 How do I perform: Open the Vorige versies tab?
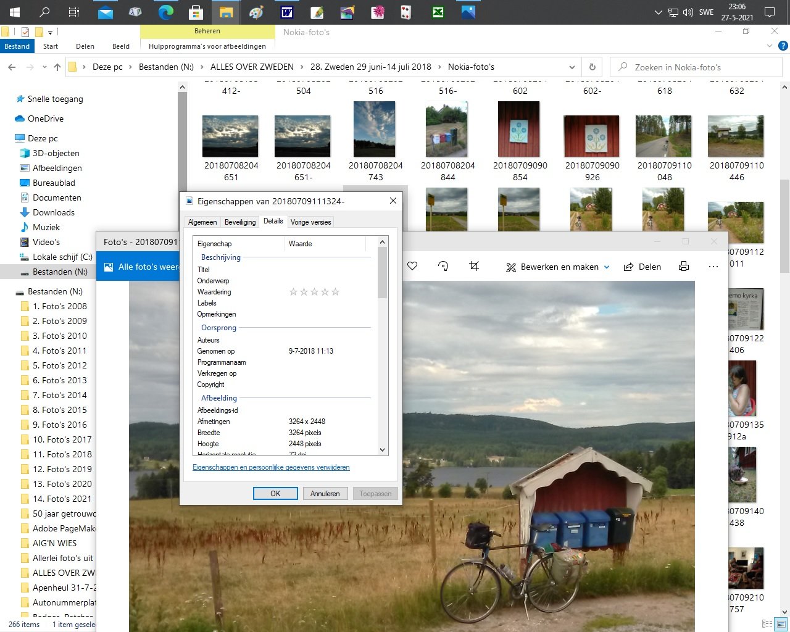(311, 222)
